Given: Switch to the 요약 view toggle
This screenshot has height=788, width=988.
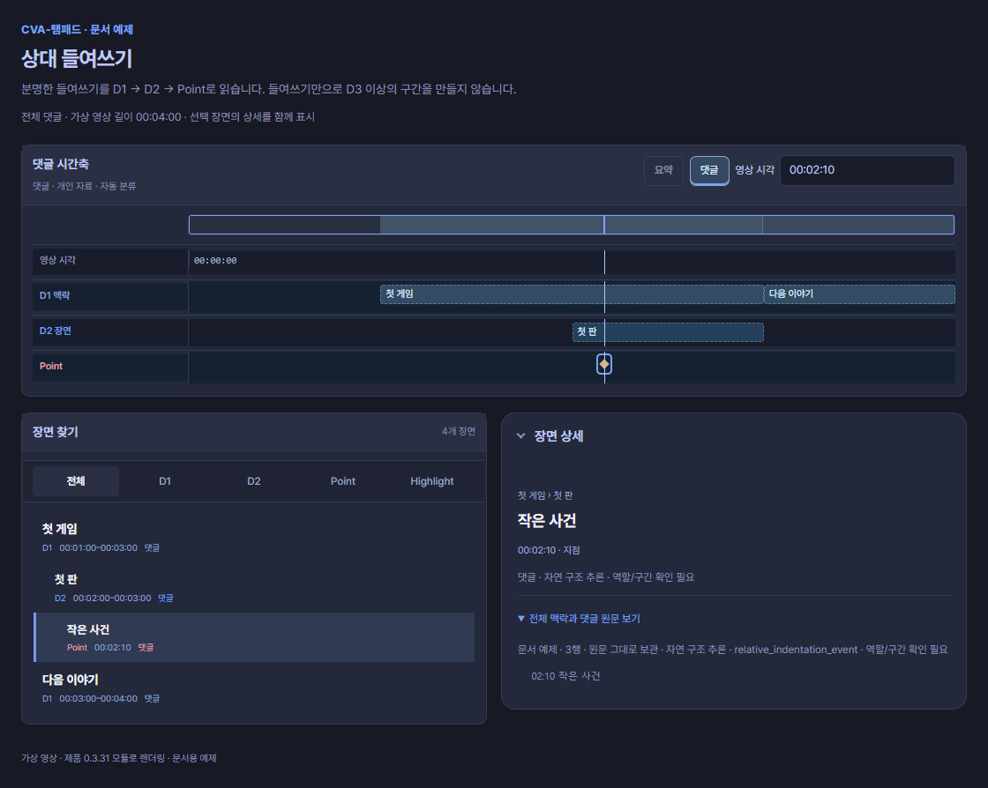Looking at the screenshot, I should coord(663,170).
